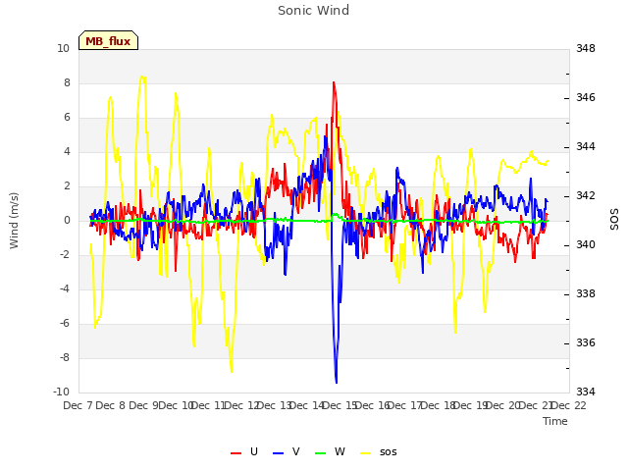Click the left axis value 0

67,220
